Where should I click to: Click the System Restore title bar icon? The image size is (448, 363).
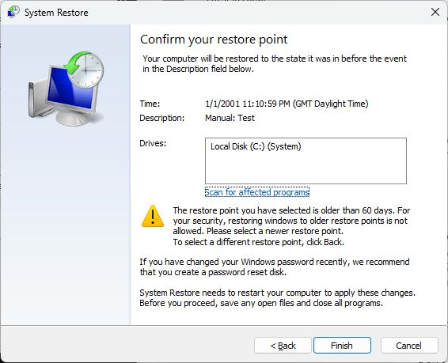click(x=13, y=13)
